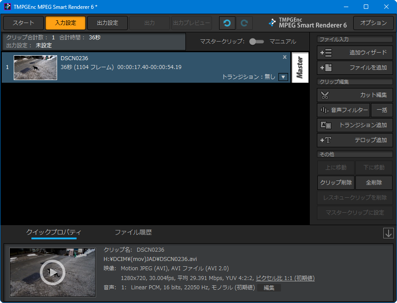Launch the 追加ウィザード
Image resolution: width=397 pixels, height=303 pixels.
(355, 53)
